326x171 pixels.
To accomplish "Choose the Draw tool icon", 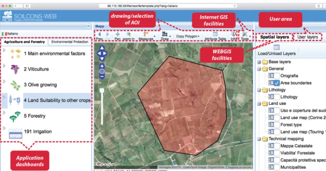I will [165, 34].
